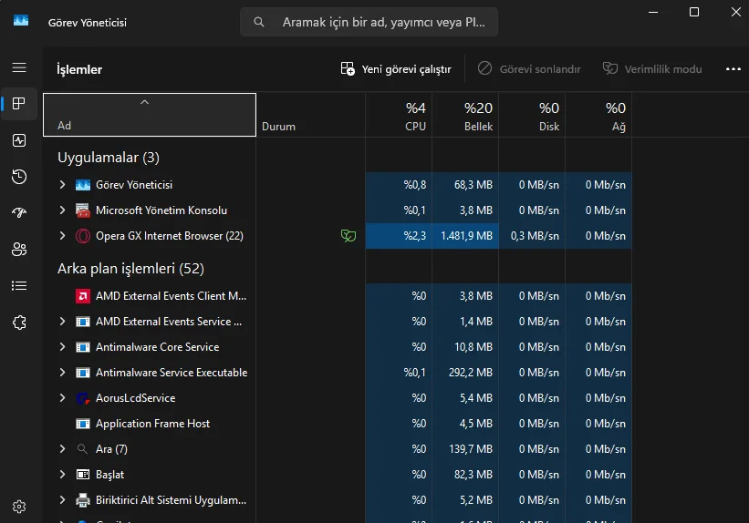Click the three-dot more options button
Viewport: 749px width, 523px height.
733,69
